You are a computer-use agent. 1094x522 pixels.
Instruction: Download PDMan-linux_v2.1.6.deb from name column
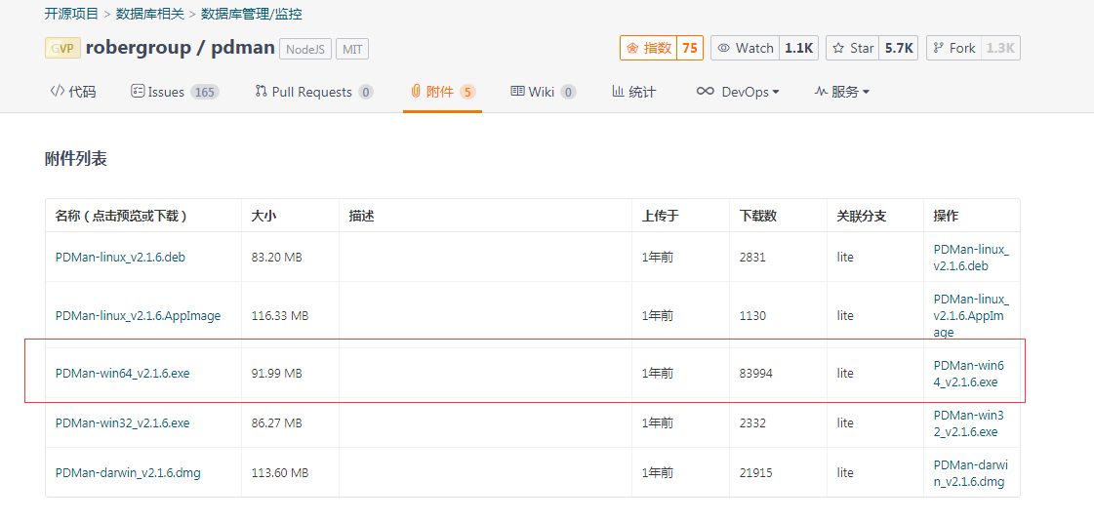click(120, 257)
